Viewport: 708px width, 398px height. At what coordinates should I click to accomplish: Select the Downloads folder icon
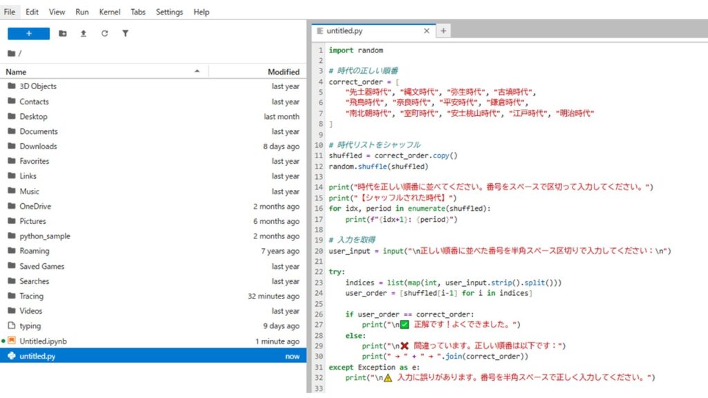click(x=12, y=146)
